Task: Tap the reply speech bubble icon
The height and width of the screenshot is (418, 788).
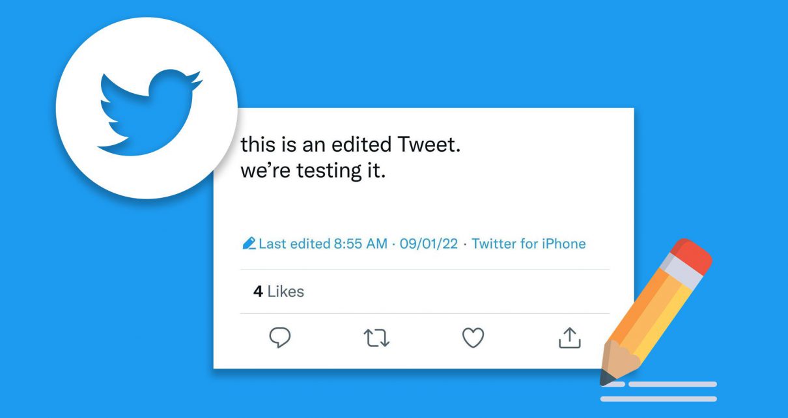Action: point(279,337)
